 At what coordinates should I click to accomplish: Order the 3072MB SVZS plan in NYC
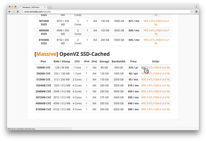coord(146,21)
